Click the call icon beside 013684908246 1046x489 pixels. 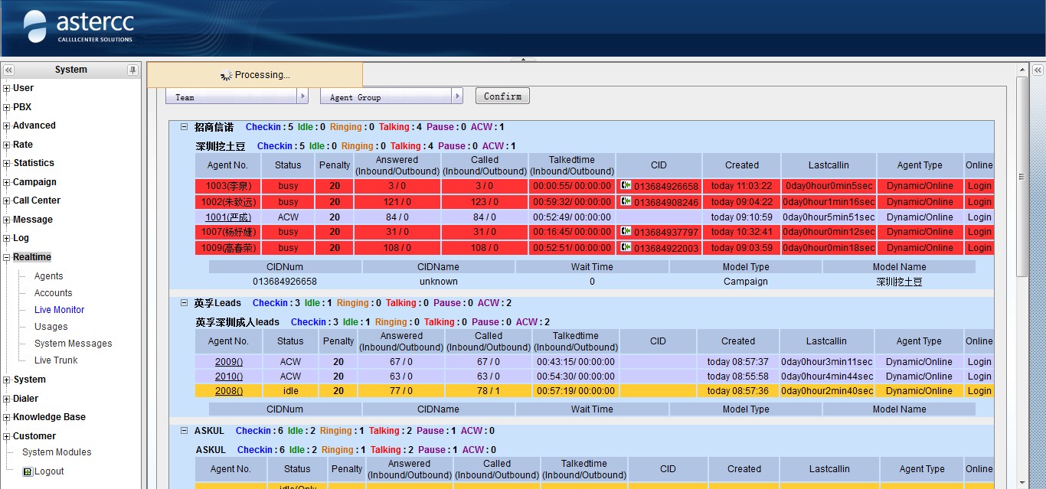coord(626,202)
